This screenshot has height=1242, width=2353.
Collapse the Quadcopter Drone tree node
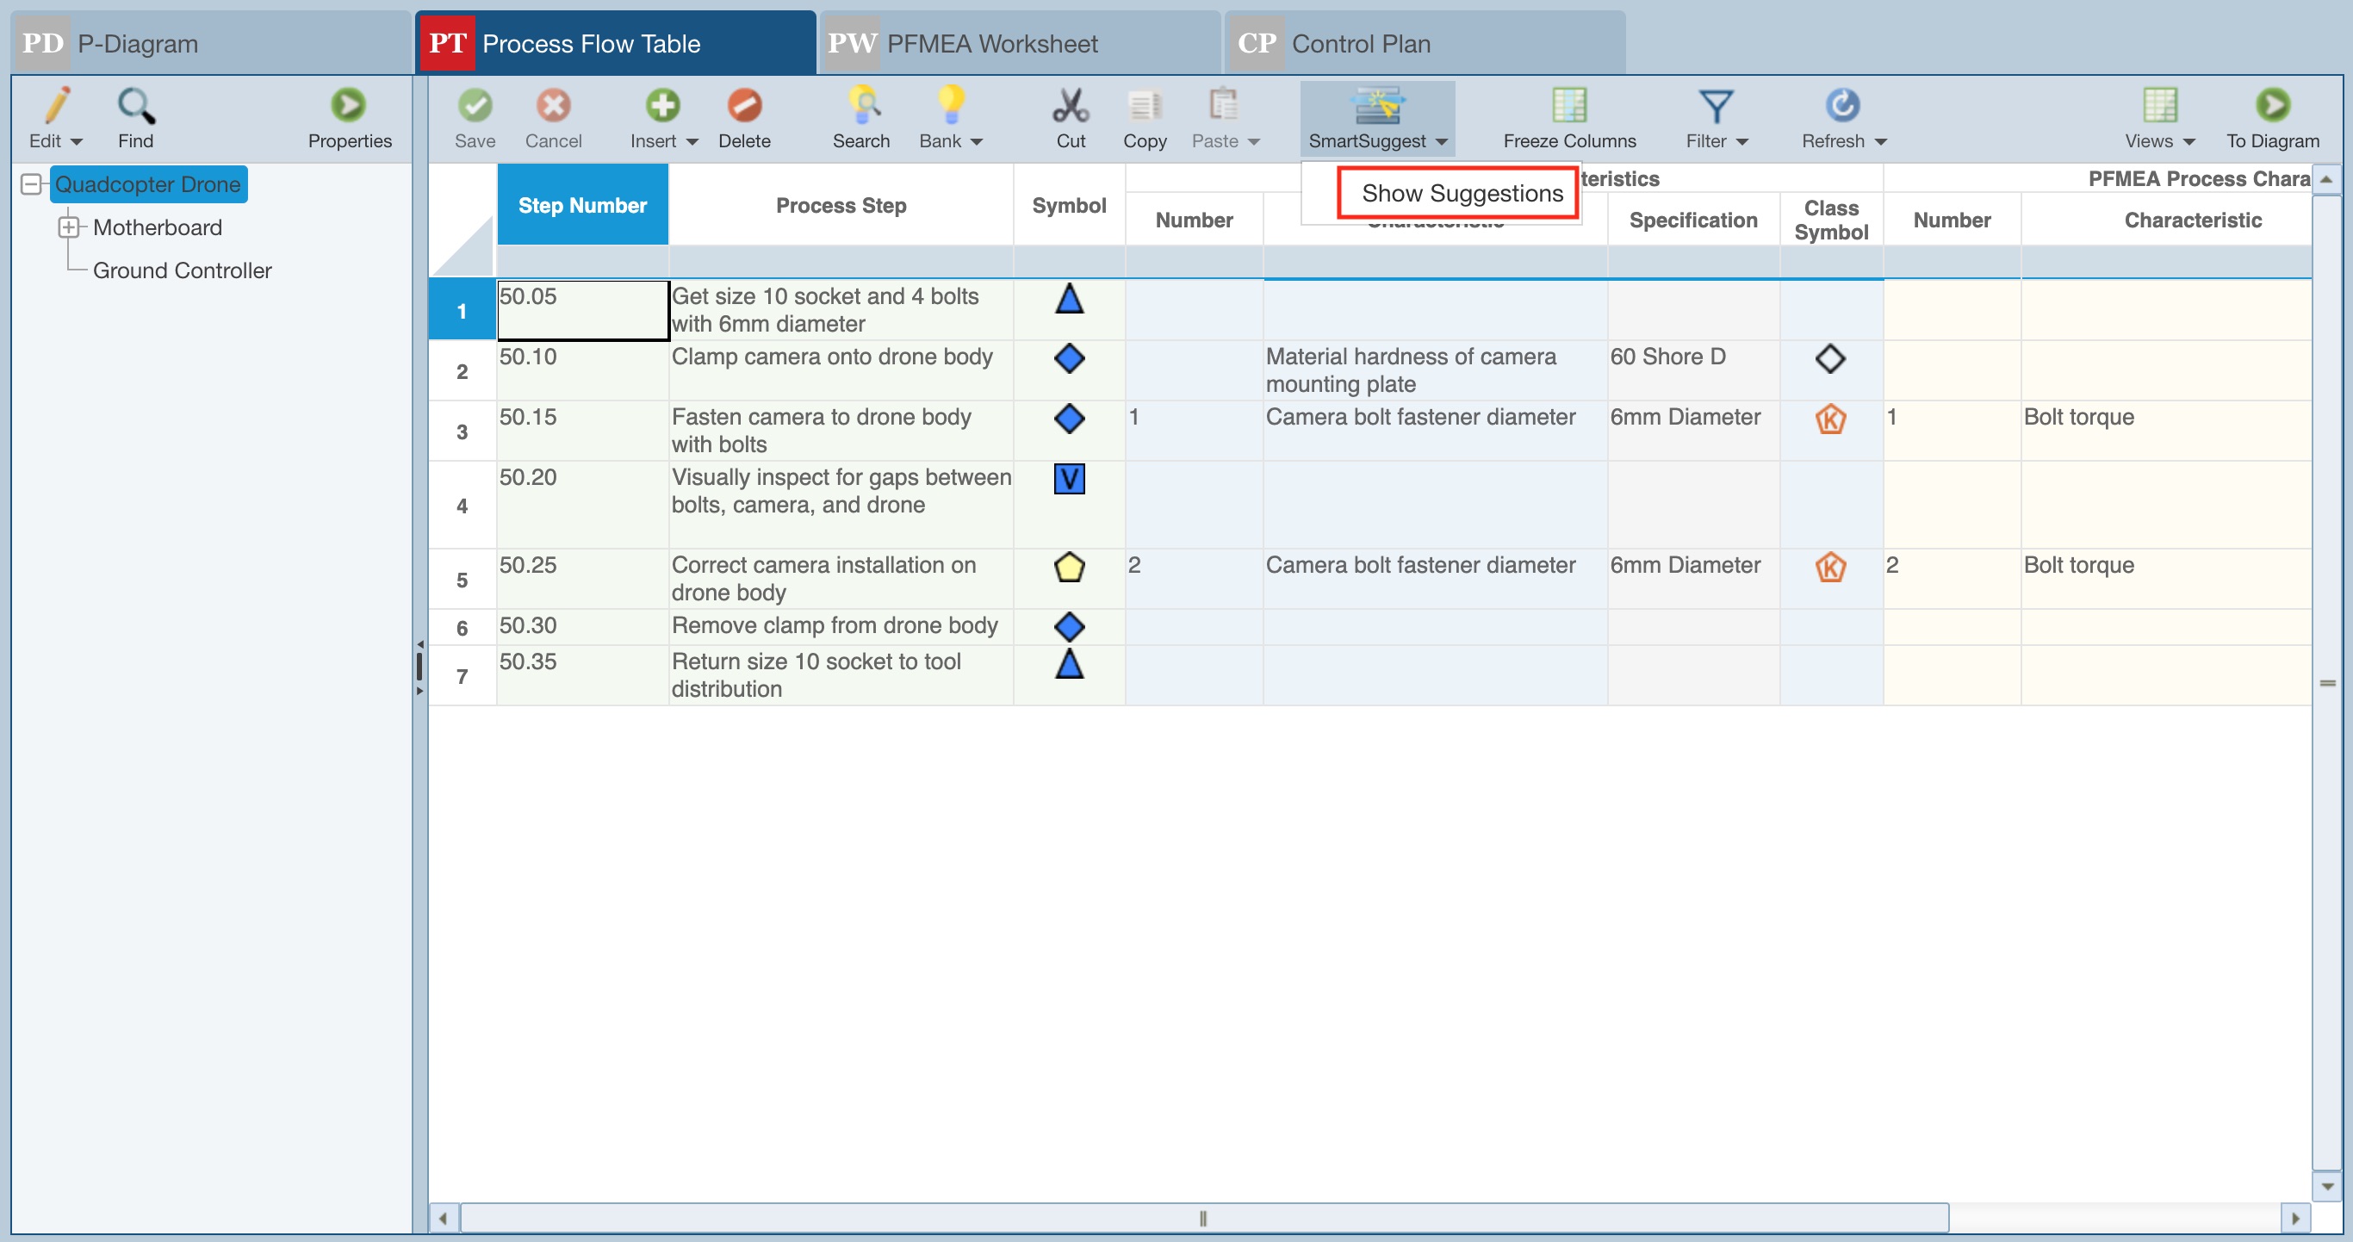click(30, 184)
